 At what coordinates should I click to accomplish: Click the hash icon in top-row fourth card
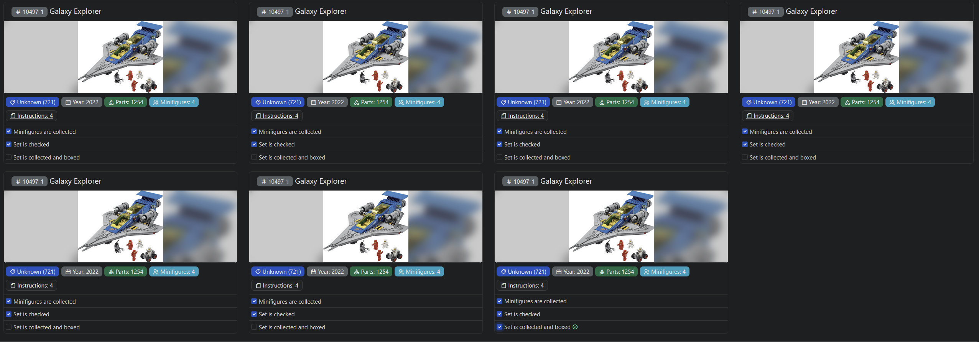click(x=754, y=12)
